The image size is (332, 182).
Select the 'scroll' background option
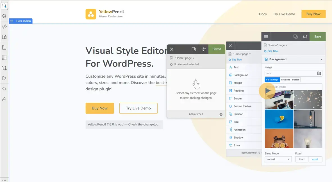(x=315, y=159)
